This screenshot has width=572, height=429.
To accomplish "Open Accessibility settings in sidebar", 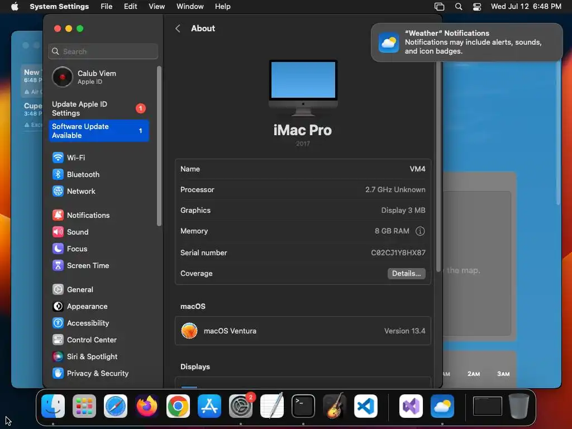I will pyautogui.click(x=98, y=323).
